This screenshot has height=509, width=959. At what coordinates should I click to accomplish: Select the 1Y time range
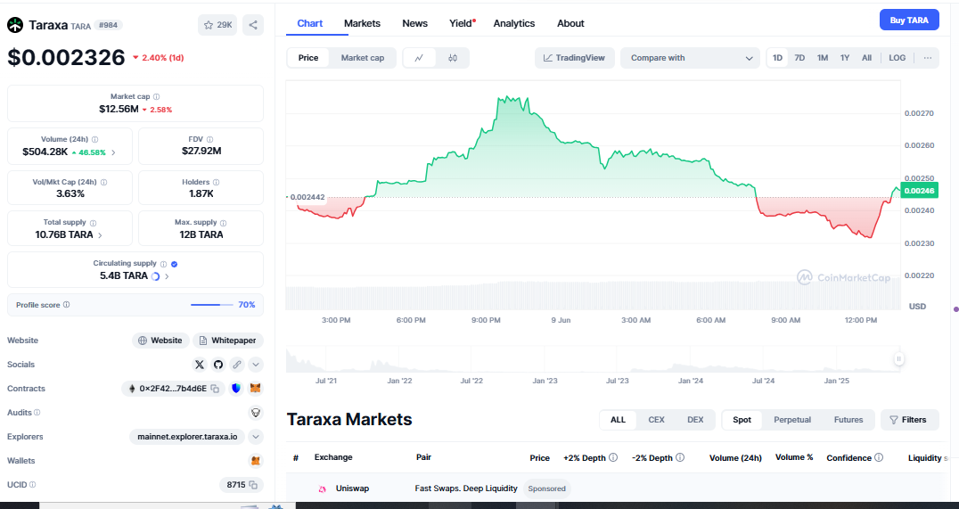coord(845,58)
